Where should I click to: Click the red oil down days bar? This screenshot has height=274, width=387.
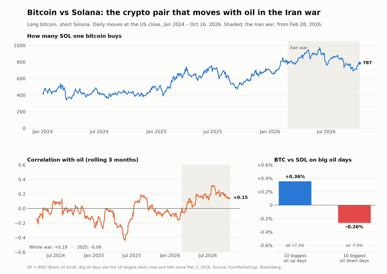click(354, 214)
